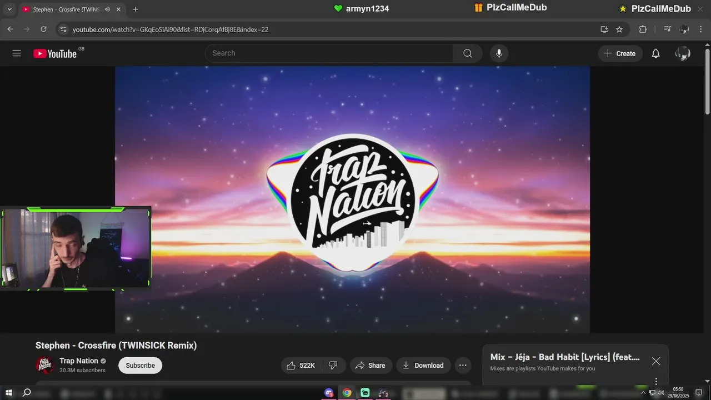Focus the YouTube Search field
The height and width of the screenshot is (400, 711).
click(329, 53)
